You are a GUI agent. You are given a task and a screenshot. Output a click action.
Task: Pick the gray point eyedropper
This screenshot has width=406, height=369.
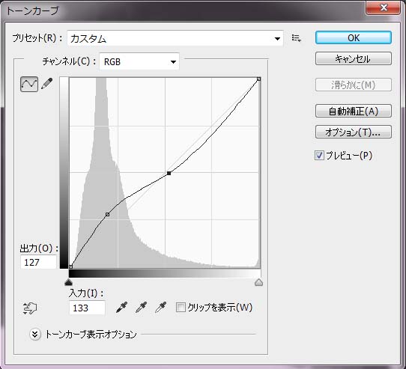click(x=141, y=308)
